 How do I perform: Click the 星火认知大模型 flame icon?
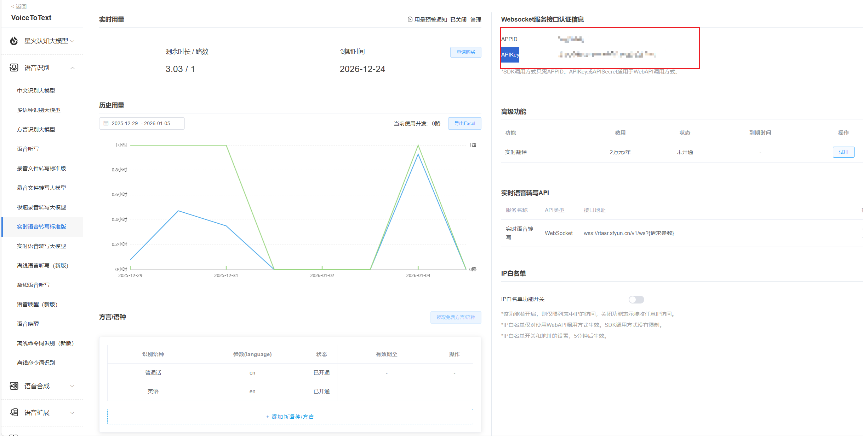point(14,41)
